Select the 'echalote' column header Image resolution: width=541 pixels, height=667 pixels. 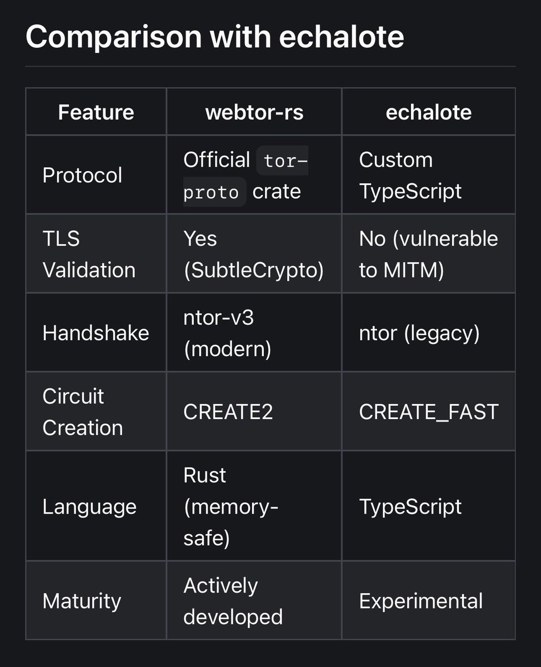coord(429,112)
